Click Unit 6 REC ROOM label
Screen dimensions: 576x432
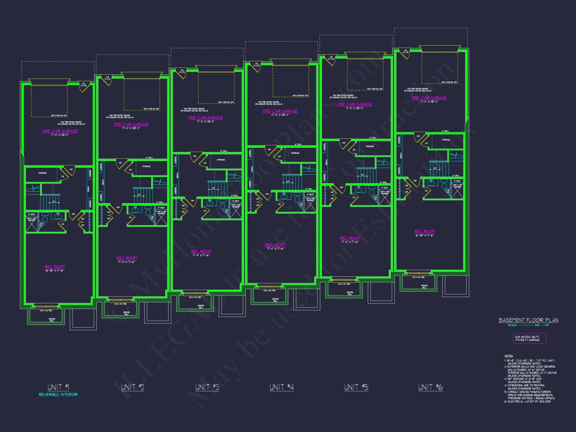pyautogui.click(x=425, y=232)
